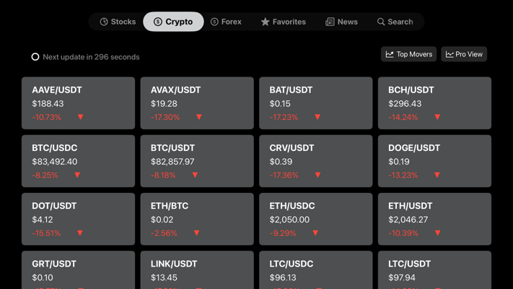Open the AAVE/USDT card

point(78,103)
